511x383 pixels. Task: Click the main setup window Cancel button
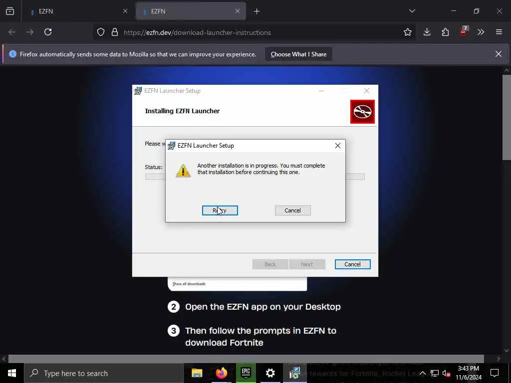(353, 264)
